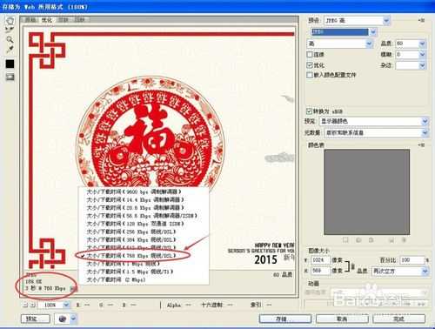
Task: Choose 256 Kbps 缆线/DSL menu entry
Action: click(x=144, y=232)
